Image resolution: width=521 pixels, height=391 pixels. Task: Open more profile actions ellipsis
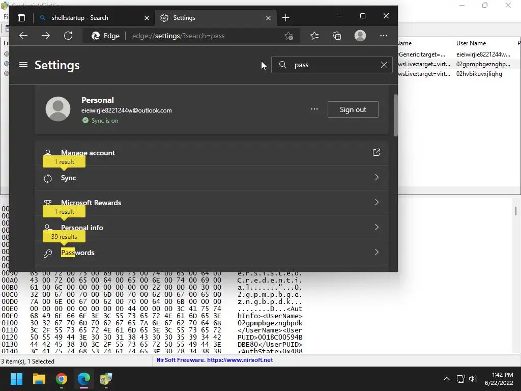(314, 109)
